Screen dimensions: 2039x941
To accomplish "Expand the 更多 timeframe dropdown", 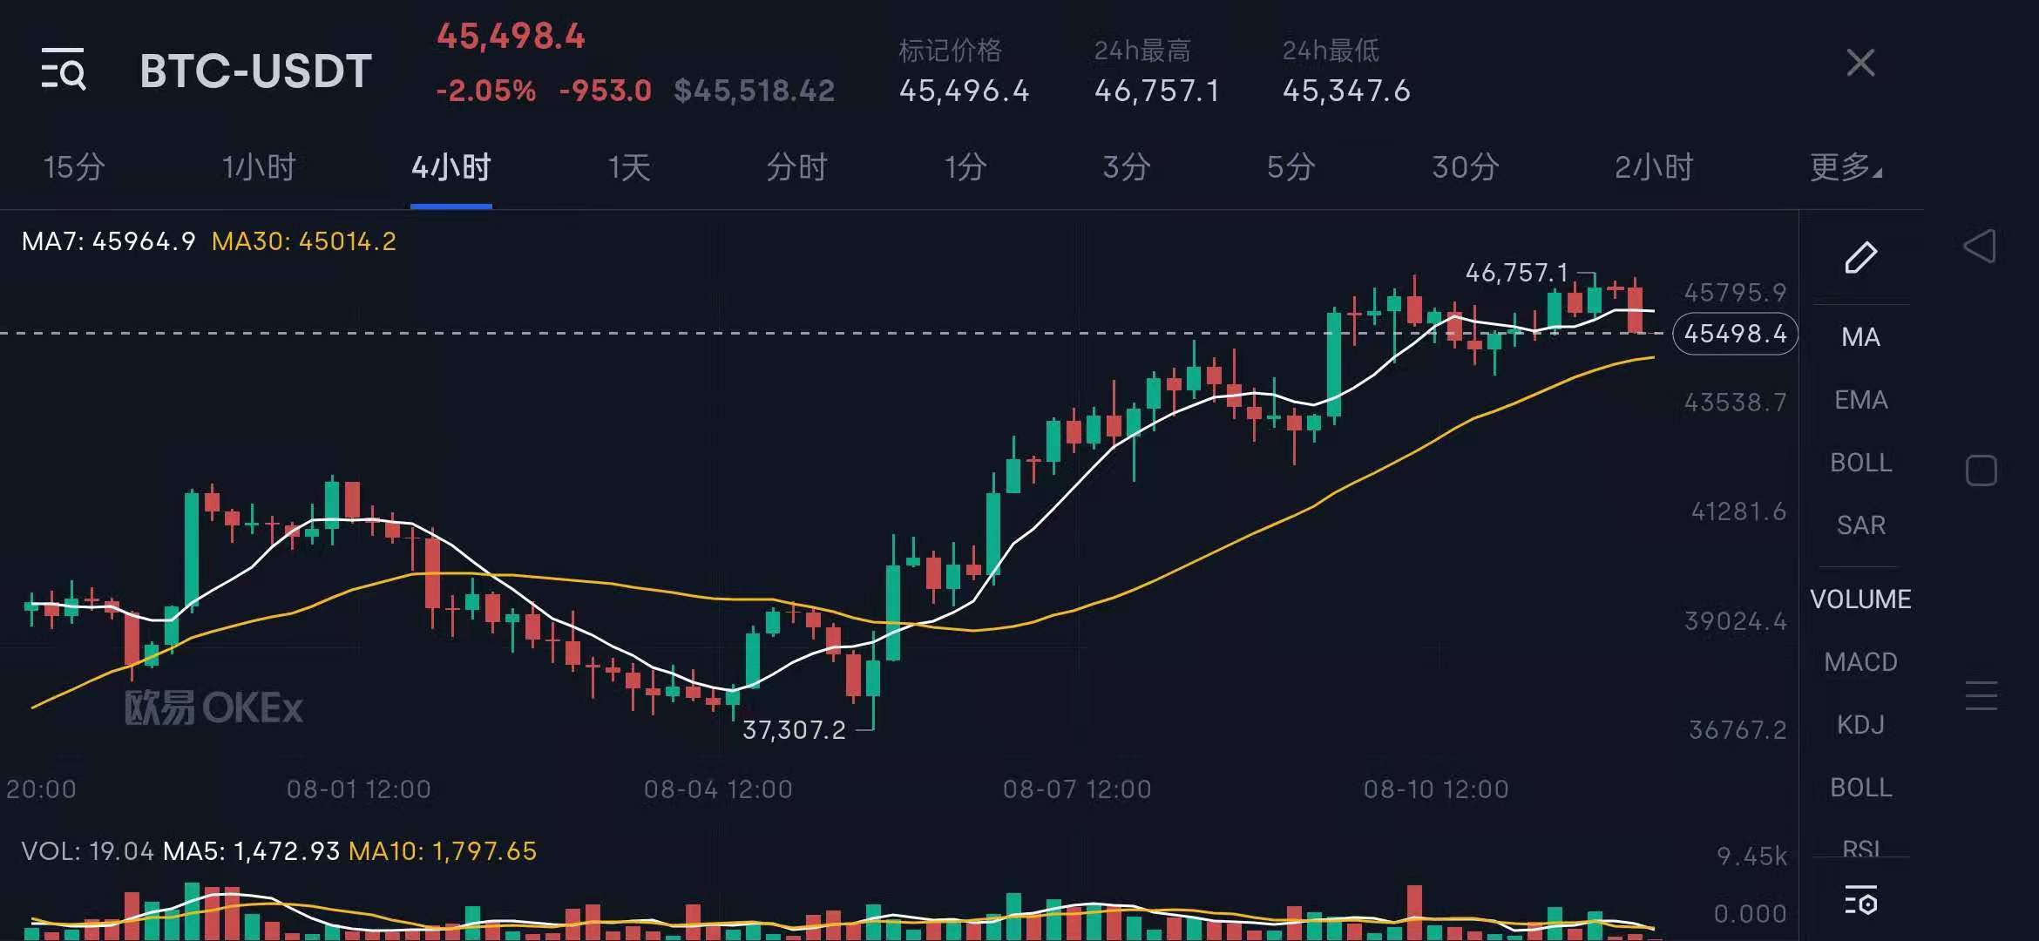I will pyautogui.click(x=1845, y=166).
